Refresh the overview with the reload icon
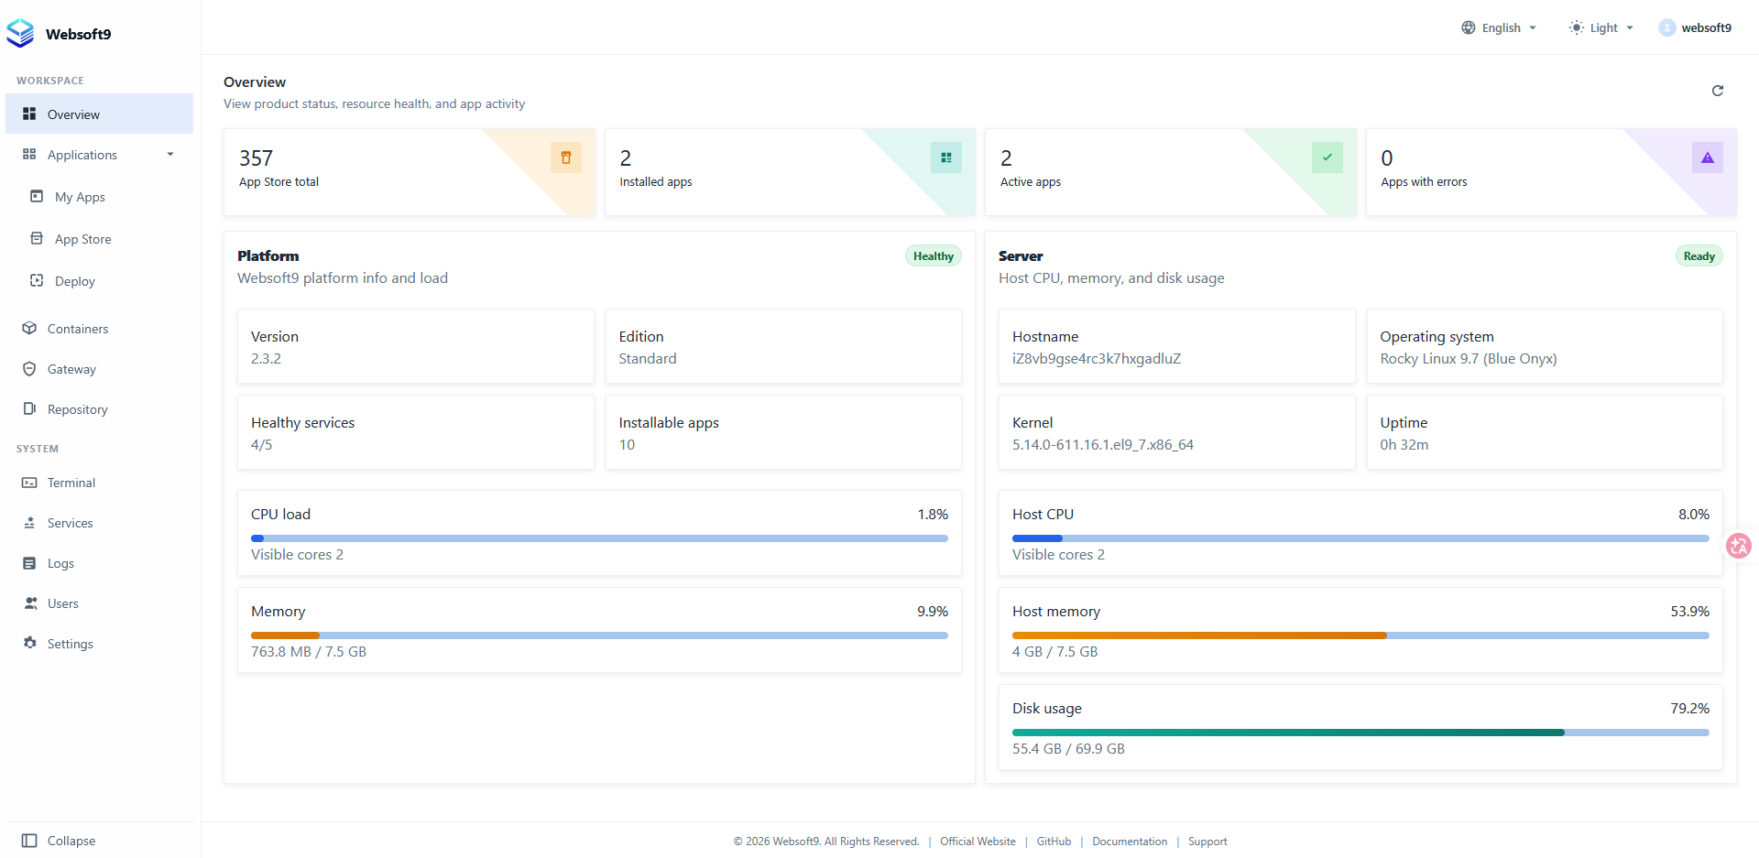 click(1718, 91)
